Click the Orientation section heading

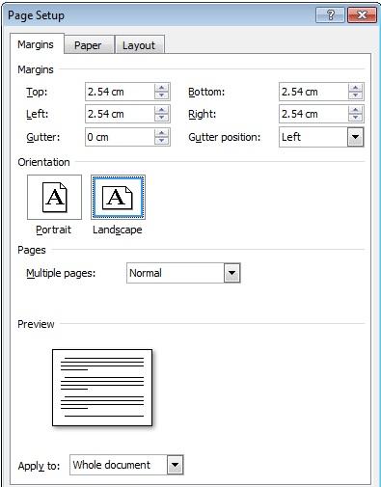[43, 162]
